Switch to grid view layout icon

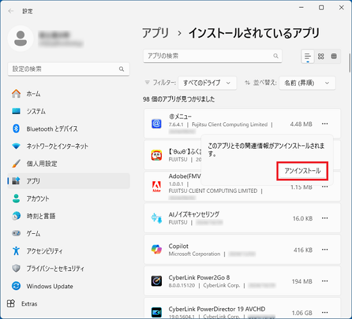coord(321,56)
